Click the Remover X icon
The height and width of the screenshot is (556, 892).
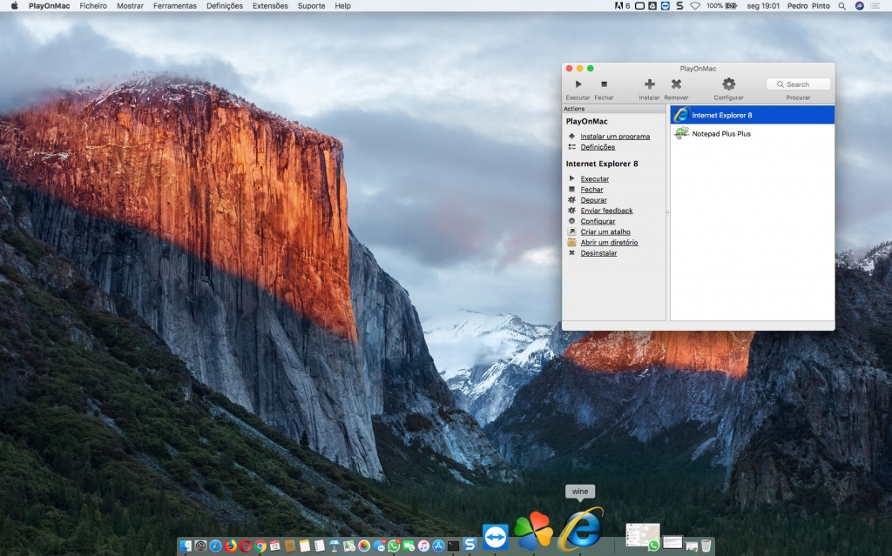[x=676, y=84]
